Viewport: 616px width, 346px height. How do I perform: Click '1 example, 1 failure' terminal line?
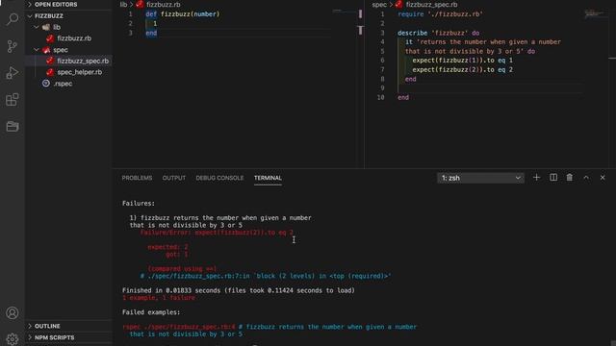159,298
